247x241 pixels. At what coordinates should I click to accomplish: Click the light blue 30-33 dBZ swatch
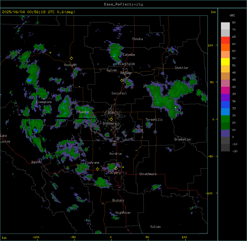pyautogui.click(x=225, y=112)
